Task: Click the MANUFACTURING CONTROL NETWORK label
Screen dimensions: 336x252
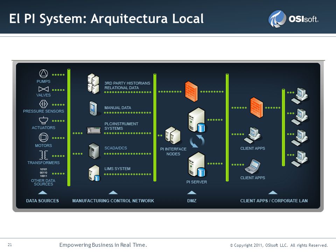Action: (x=113, y=201)
